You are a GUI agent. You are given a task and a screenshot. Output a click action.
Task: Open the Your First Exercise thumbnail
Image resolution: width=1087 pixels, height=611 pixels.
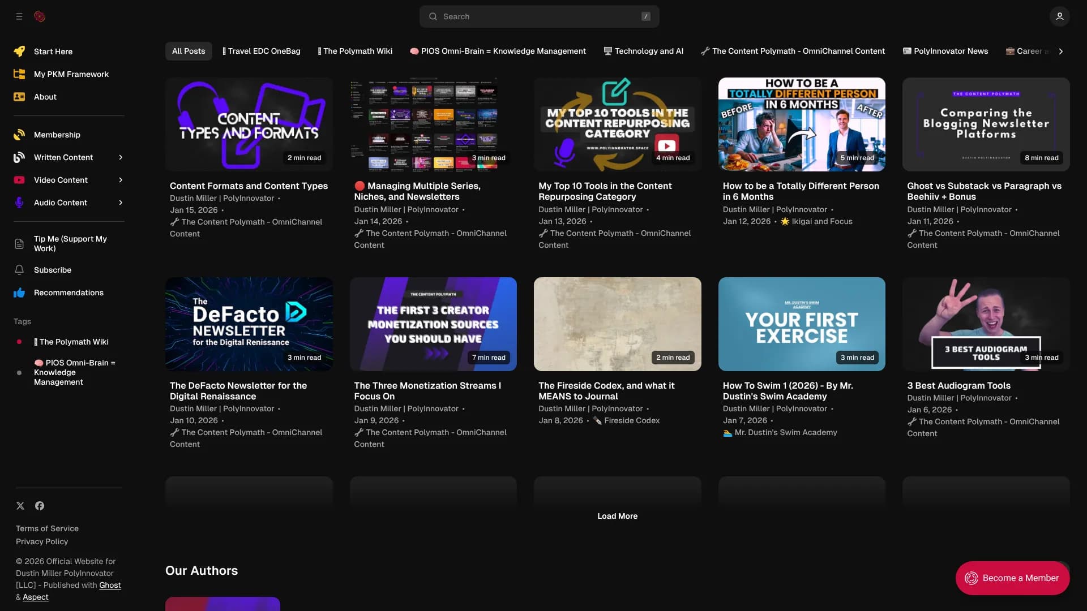click(802, 324)
